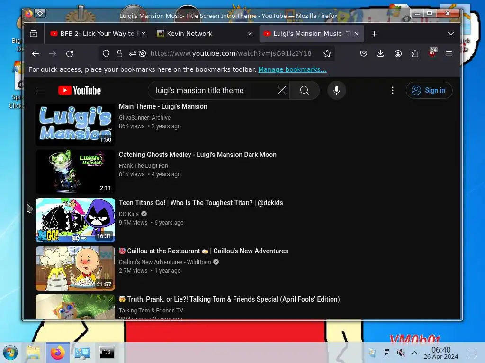Select the Luigi's Mansion Music tab
This screenshot has height=363, width=485.
point(312,34)
